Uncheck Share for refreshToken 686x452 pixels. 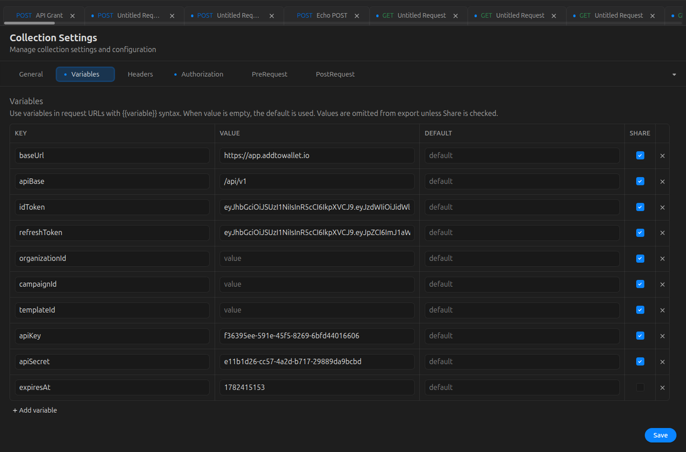pyautogui.click(x=640, y=233)
